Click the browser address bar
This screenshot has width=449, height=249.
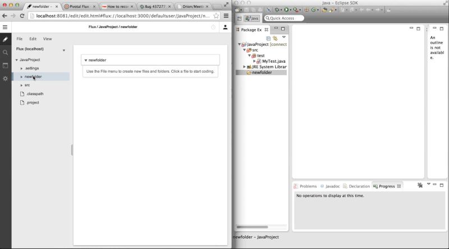123,16
